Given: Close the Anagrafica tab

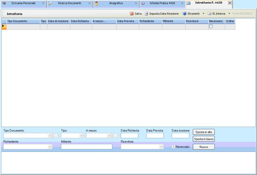Looking at the screenshot, I should pos(136,3).
